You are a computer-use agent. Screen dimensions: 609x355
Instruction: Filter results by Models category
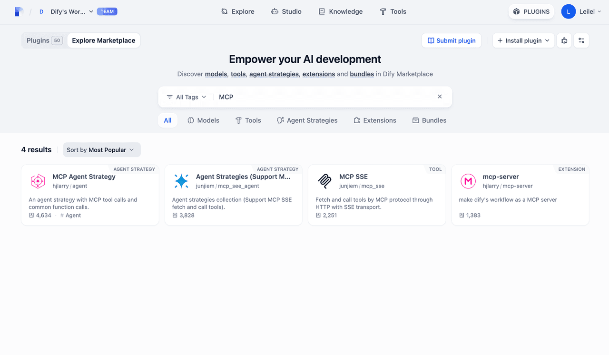click(203, 120)
